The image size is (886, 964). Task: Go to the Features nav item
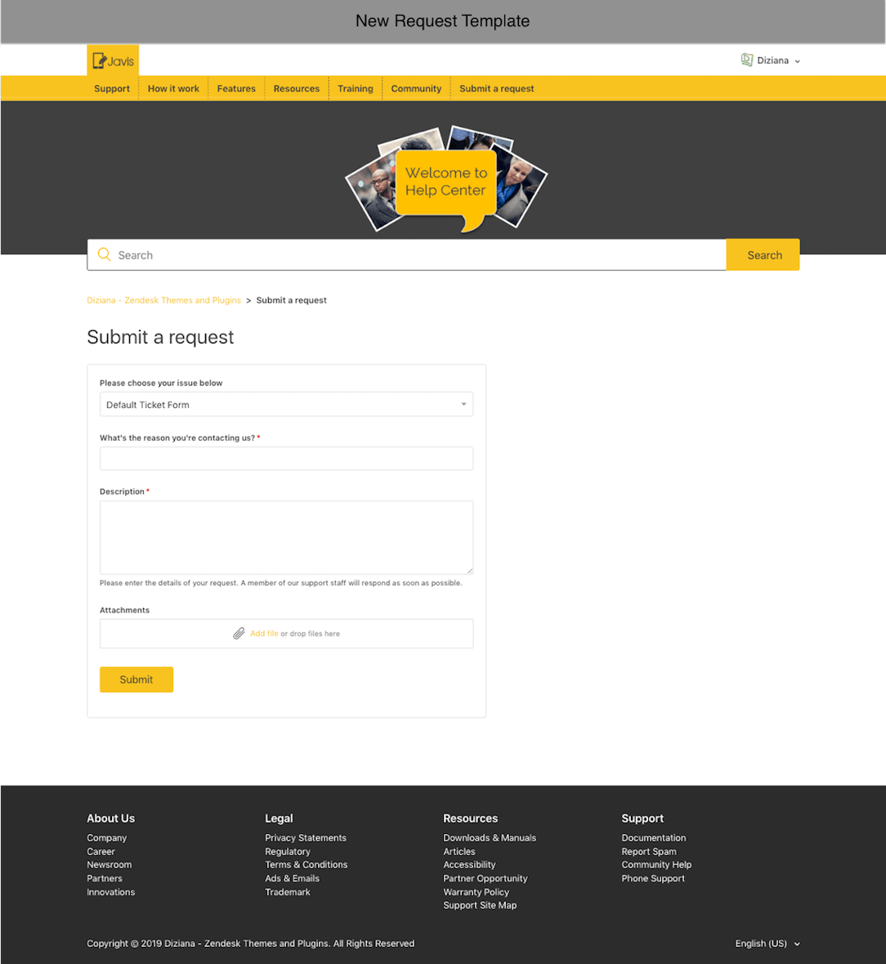click(236, 88)
